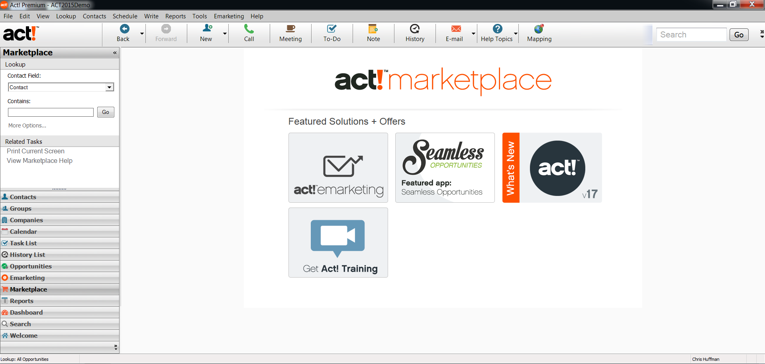This screenshot has height=364, width=765.
Task: Open Groups in navigation bar
Action: (x=60, y=208)
